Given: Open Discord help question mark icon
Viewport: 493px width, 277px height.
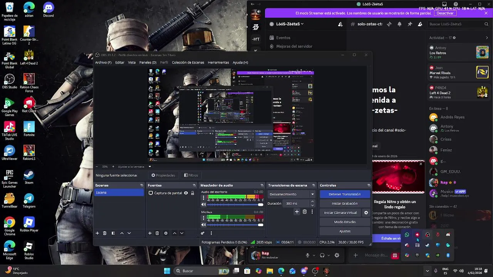Looking at the screenshot, I should point(456,4).
